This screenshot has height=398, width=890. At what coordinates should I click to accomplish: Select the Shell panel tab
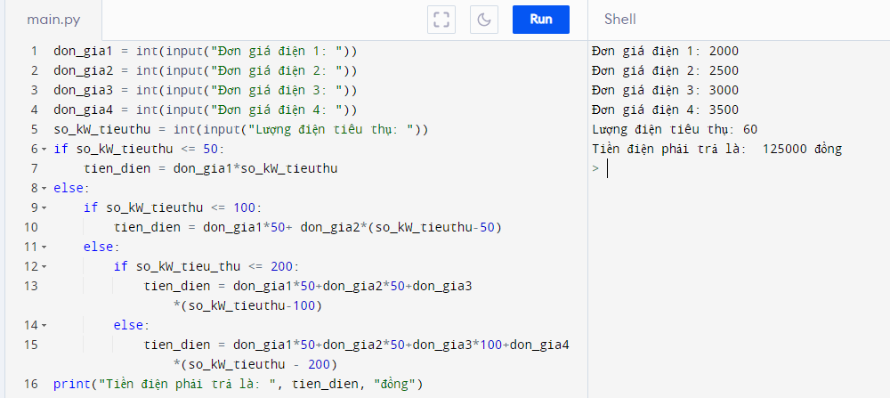click(x=619, y=20)
